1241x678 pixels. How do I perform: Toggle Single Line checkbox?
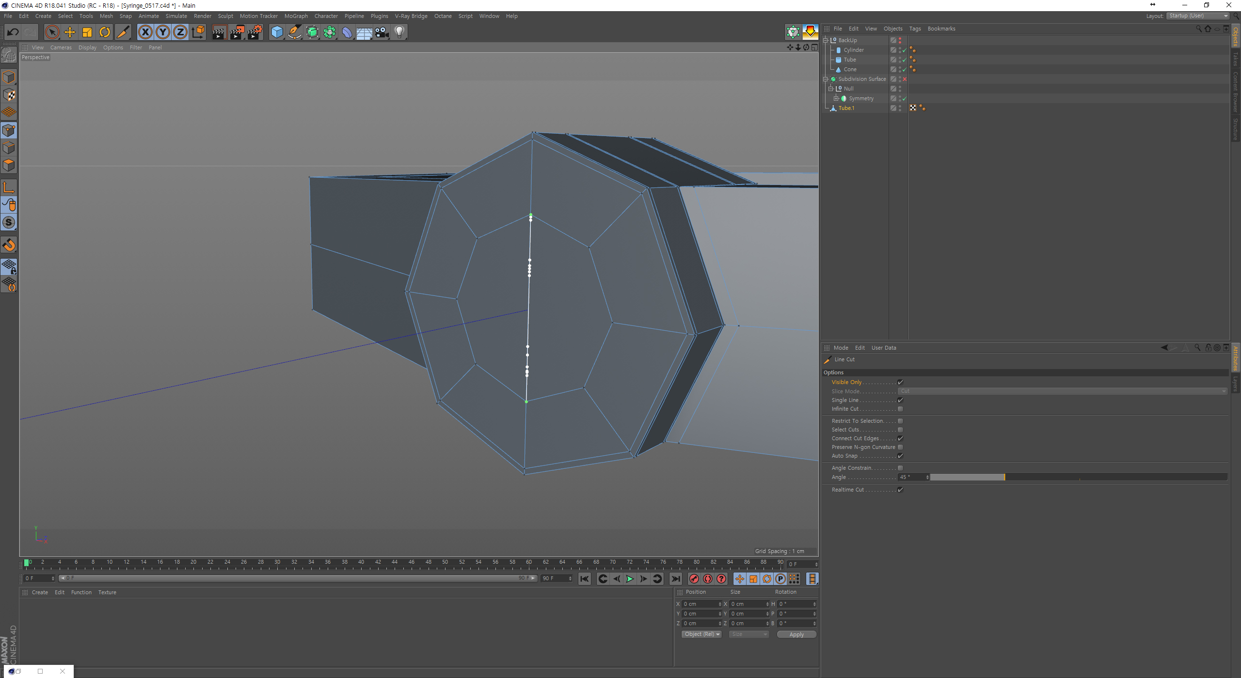900,400
